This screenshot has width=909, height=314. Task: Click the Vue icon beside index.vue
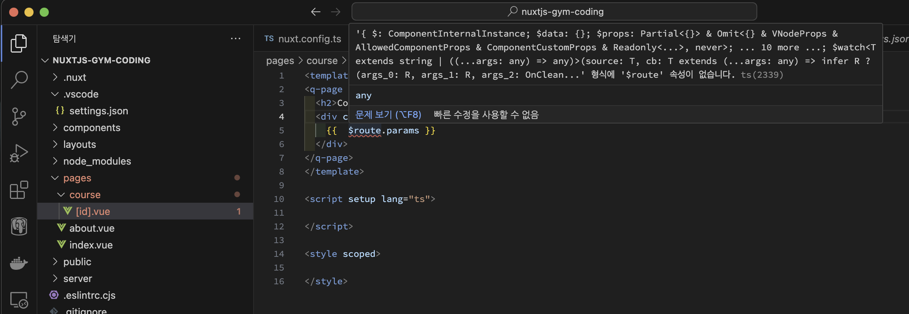click(61, 245)
